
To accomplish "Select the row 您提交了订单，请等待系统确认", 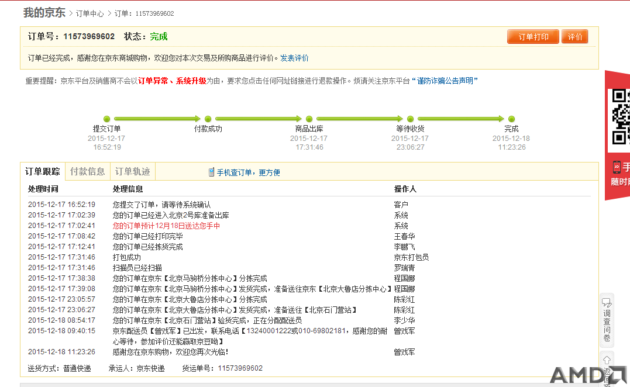I will [161, 205].
